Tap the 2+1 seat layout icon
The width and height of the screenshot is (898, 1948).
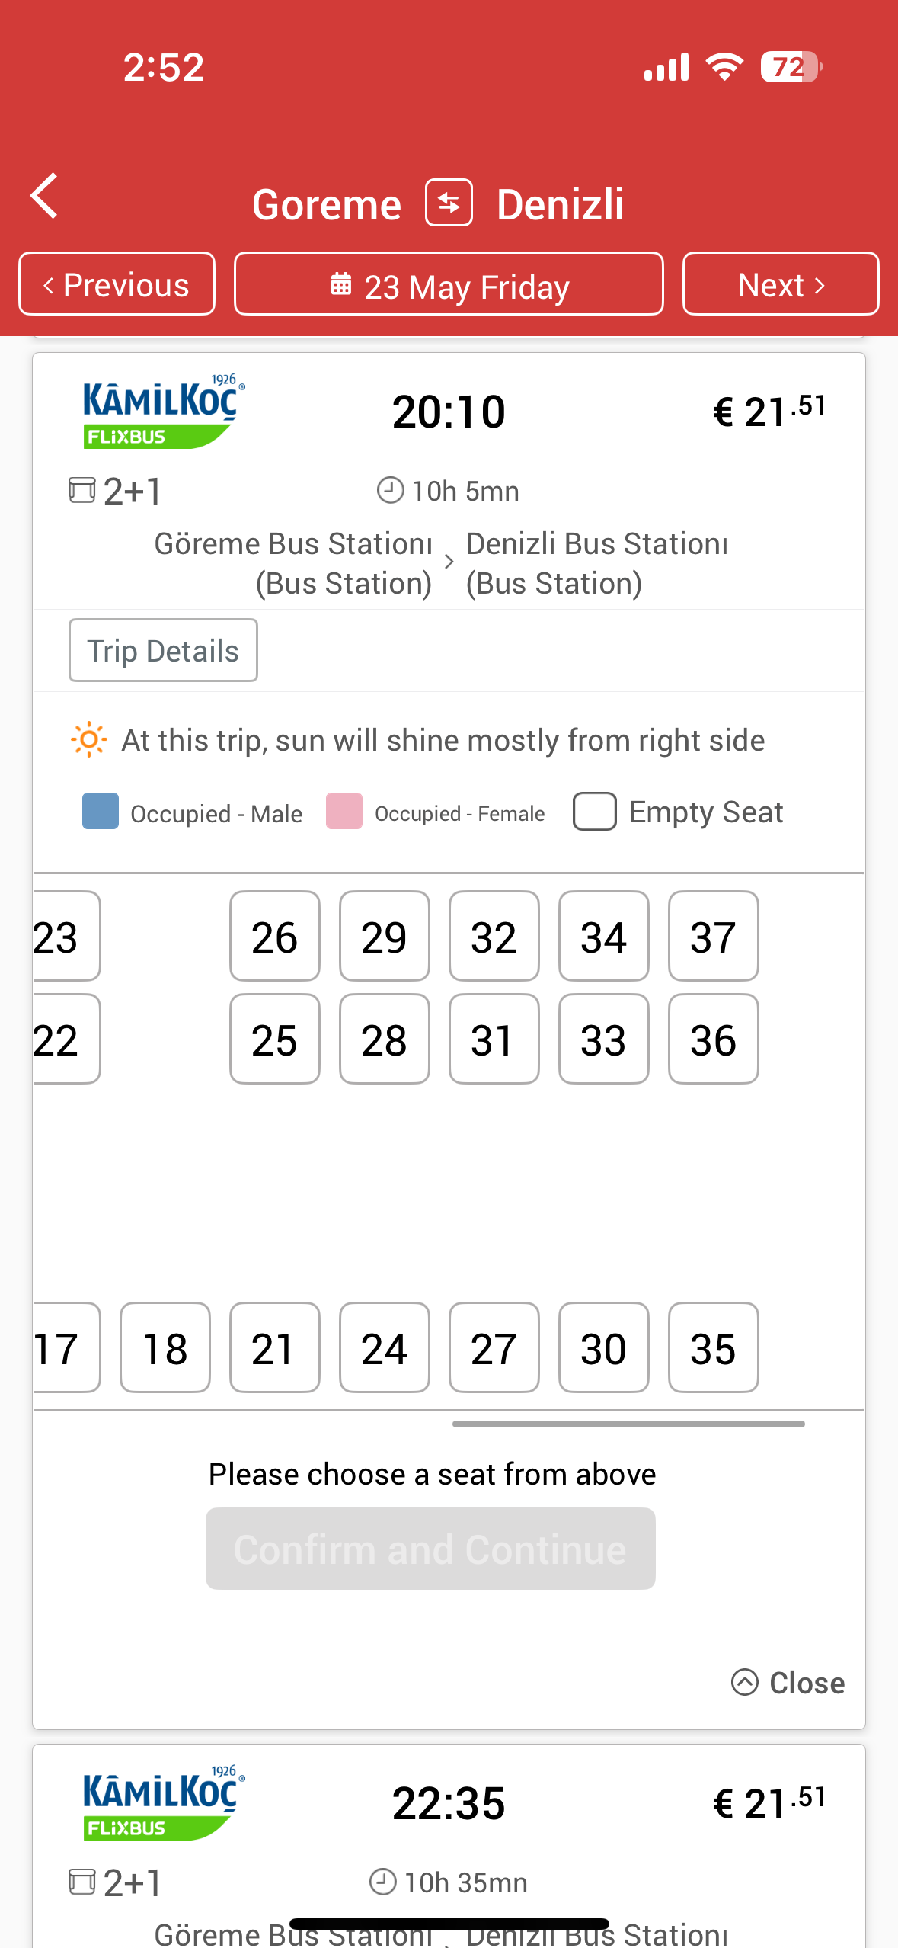82,490
